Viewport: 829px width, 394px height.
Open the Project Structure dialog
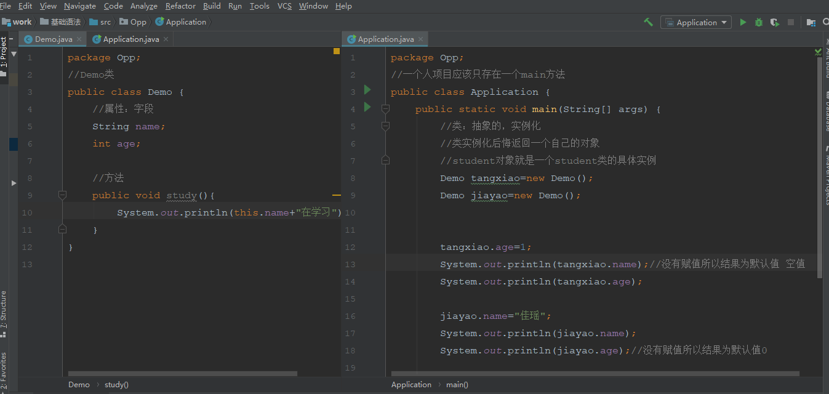(x=811, y=22)
